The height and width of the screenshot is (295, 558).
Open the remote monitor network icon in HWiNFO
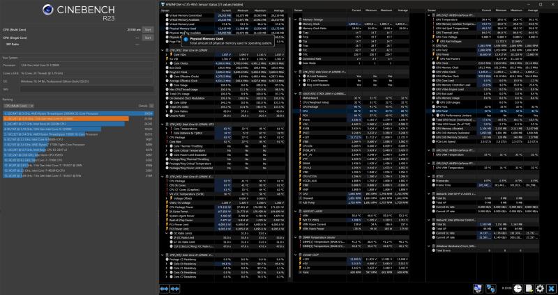tap(478, 288)
